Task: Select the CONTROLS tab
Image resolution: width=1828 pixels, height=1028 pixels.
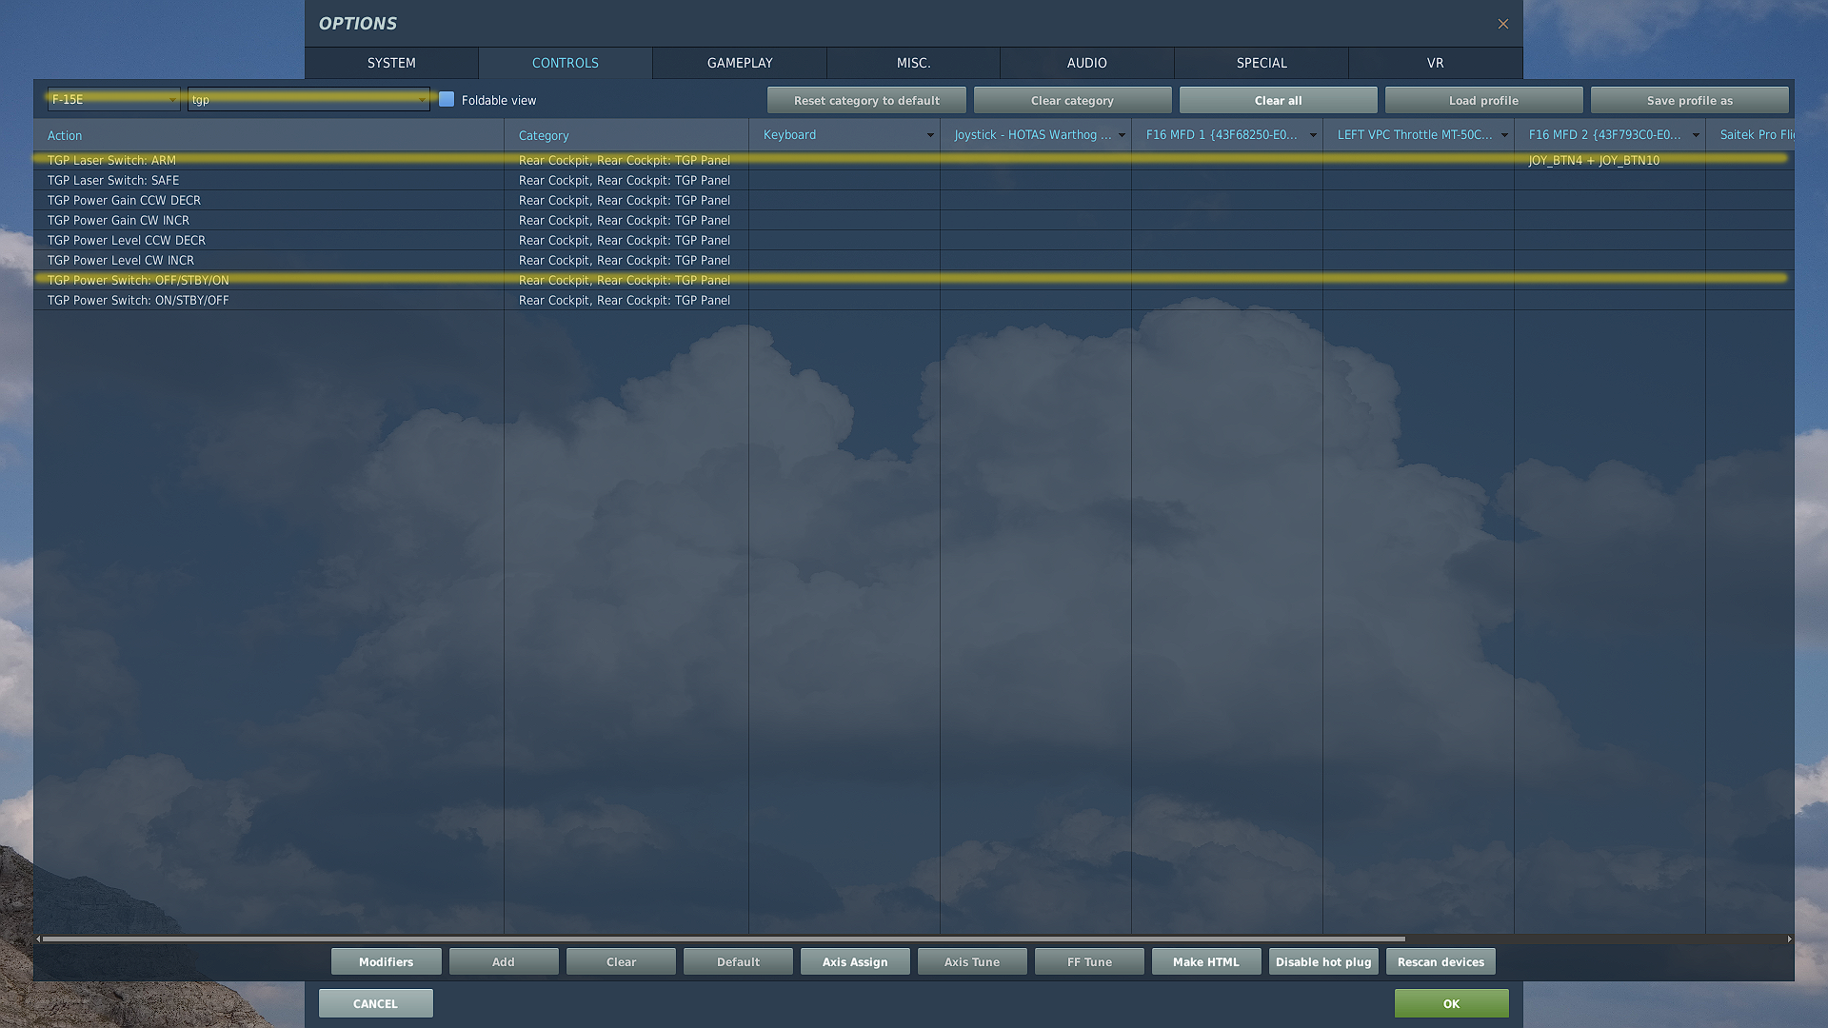Action: [x=566, y=63]
